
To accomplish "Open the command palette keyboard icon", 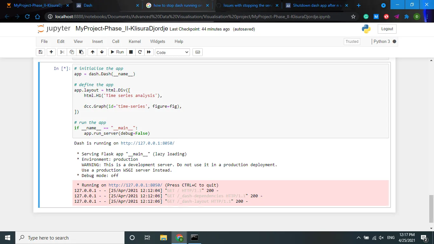I will 198,52.
